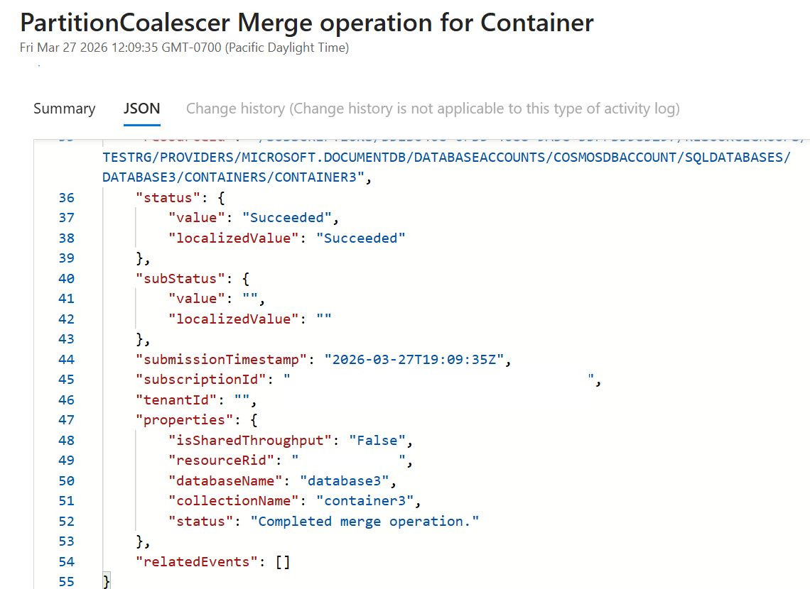
Task: Click the TESTRG/PROVIDERS resource path line
Action: tap(445, 157)
